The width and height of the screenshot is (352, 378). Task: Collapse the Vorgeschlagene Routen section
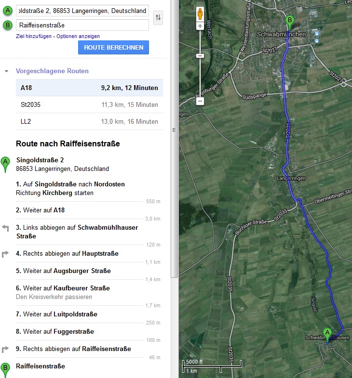[7, 71]
